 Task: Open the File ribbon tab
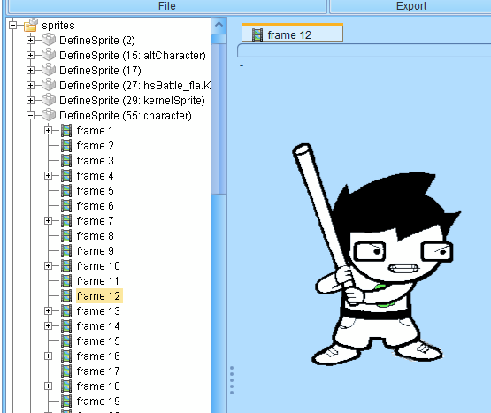click(x=167, y=6)
